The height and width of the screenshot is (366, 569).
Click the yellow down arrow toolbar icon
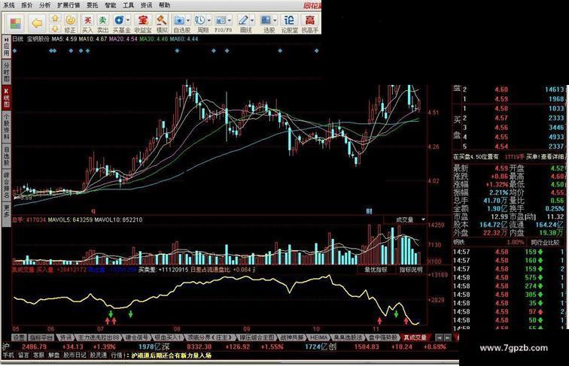tap(55, 29)
